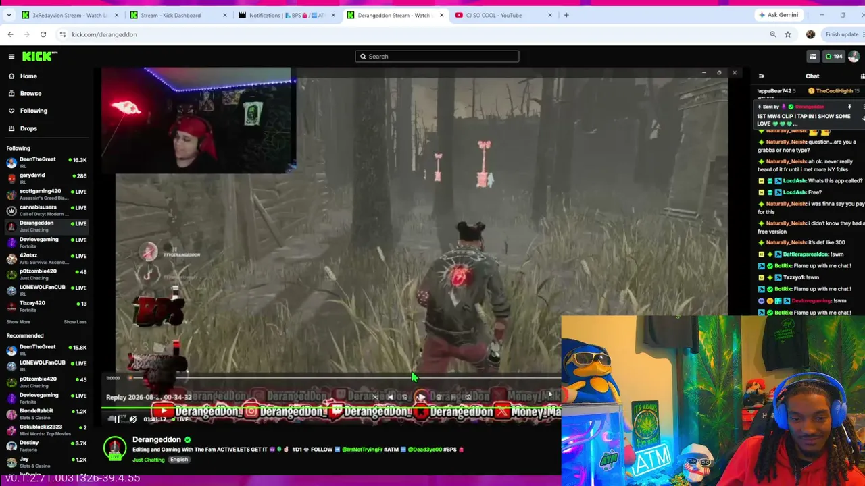Click the English language tag
The height and width of the screenshot is (486, 865).
(178, 460)
